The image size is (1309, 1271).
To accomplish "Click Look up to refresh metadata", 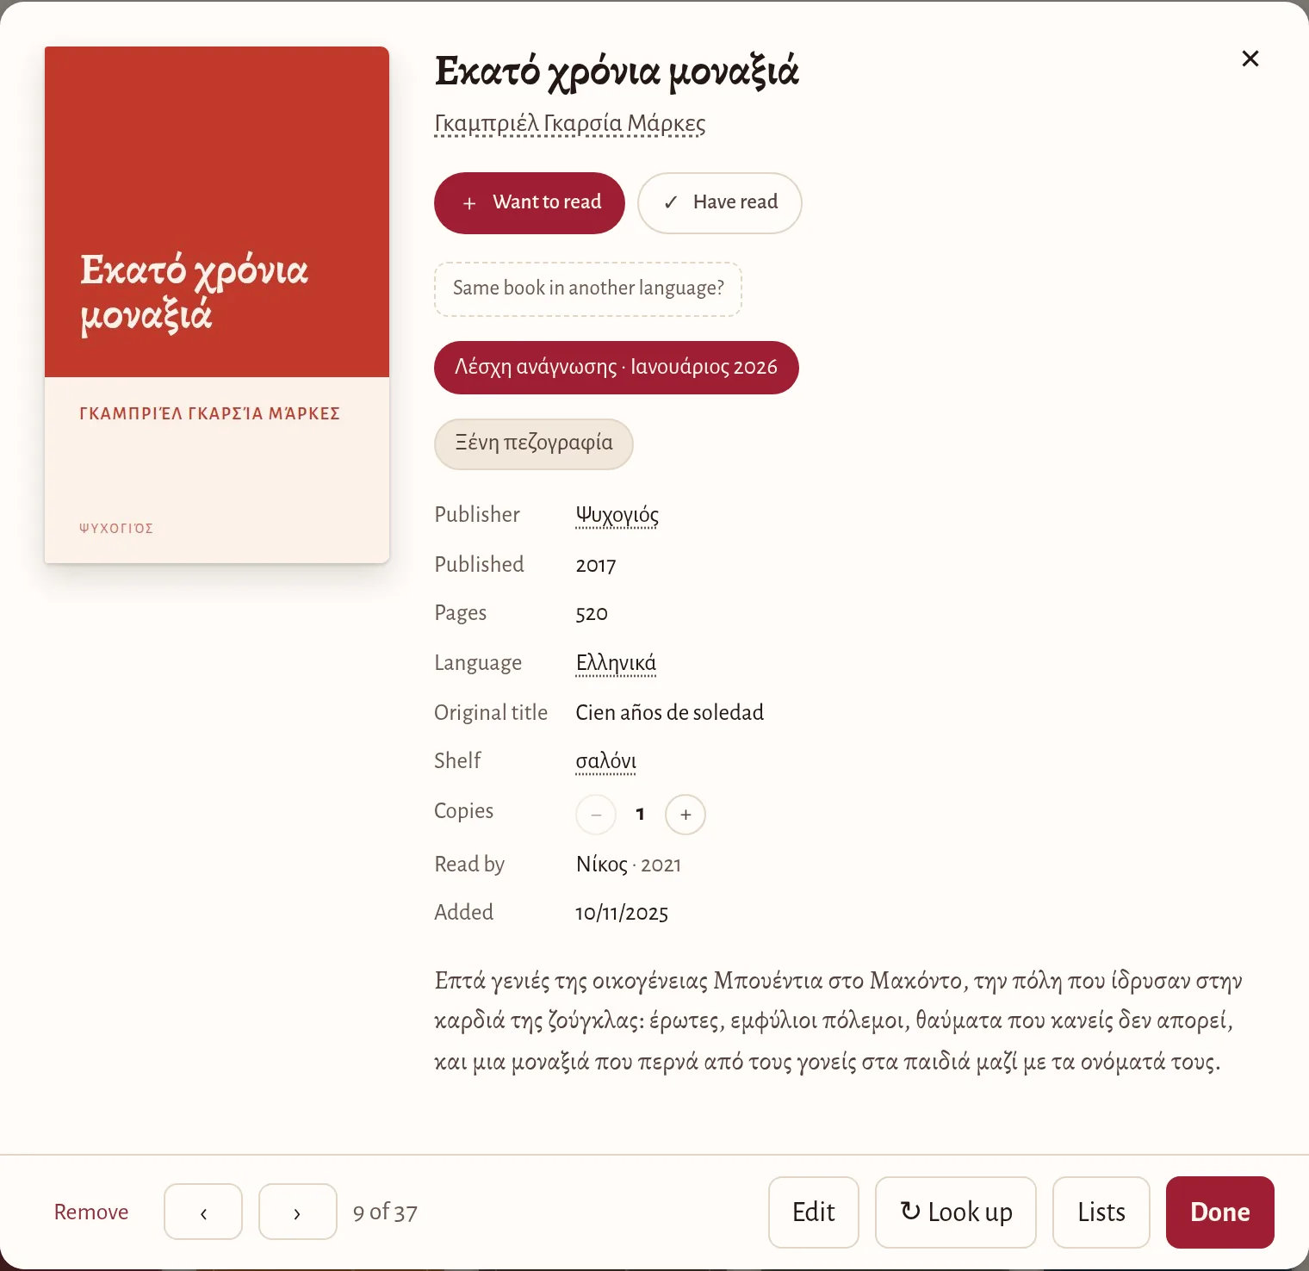I will coord(956,1212).
